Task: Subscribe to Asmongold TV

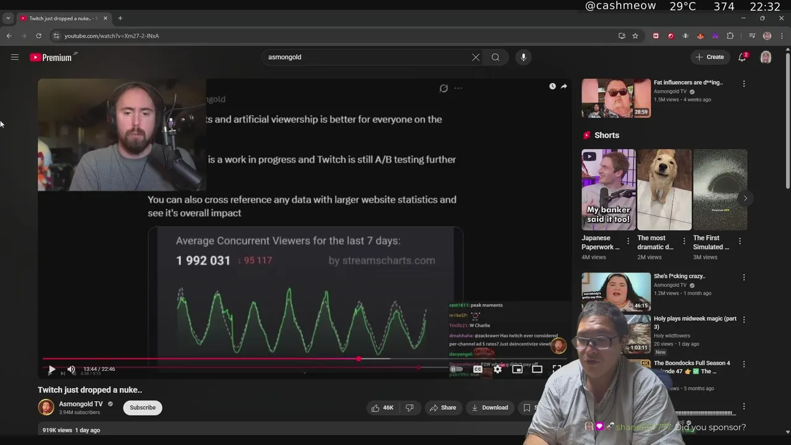Action: (x=143, y=408)
